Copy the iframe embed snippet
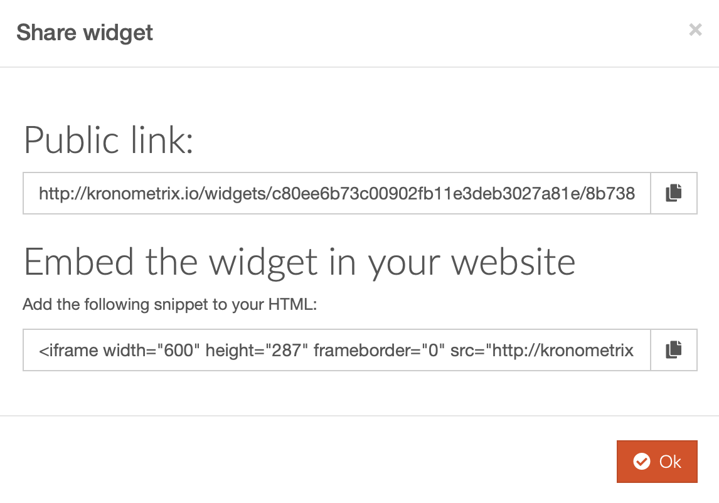 click(x=674, y=350)
